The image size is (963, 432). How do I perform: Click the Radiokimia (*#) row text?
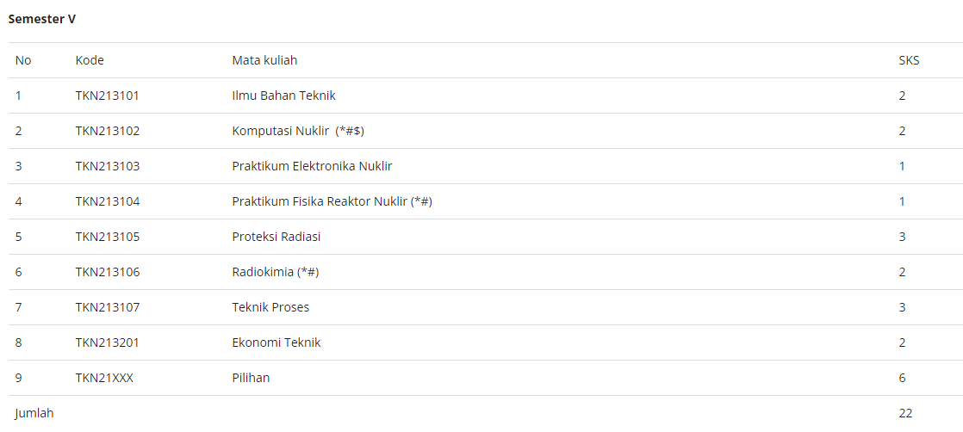(x=275, y=272)
